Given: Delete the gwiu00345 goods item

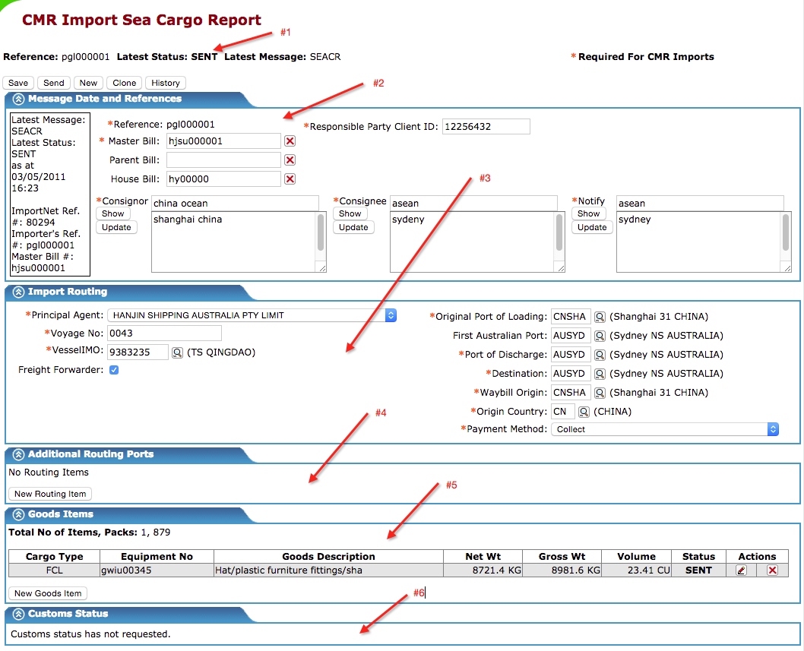Looking at the screenshot, I should click(x=772, y=570).
